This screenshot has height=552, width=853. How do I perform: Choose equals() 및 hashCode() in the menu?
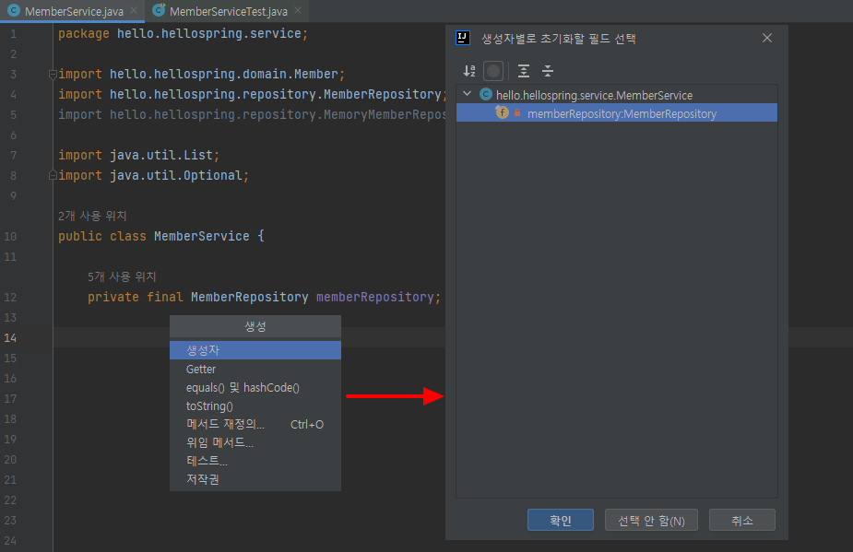tap(255, 388)
